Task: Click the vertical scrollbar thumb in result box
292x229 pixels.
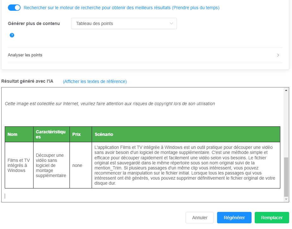Action: (286, 177)
